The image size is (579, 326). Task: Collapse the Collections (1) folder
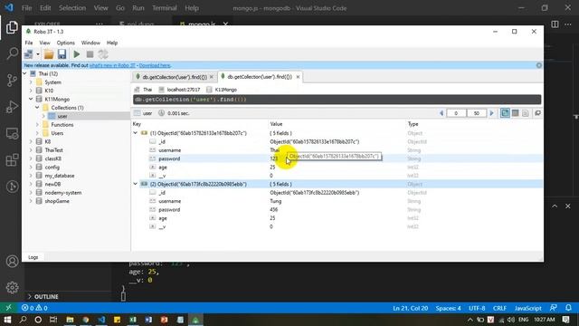coord(37,108)
